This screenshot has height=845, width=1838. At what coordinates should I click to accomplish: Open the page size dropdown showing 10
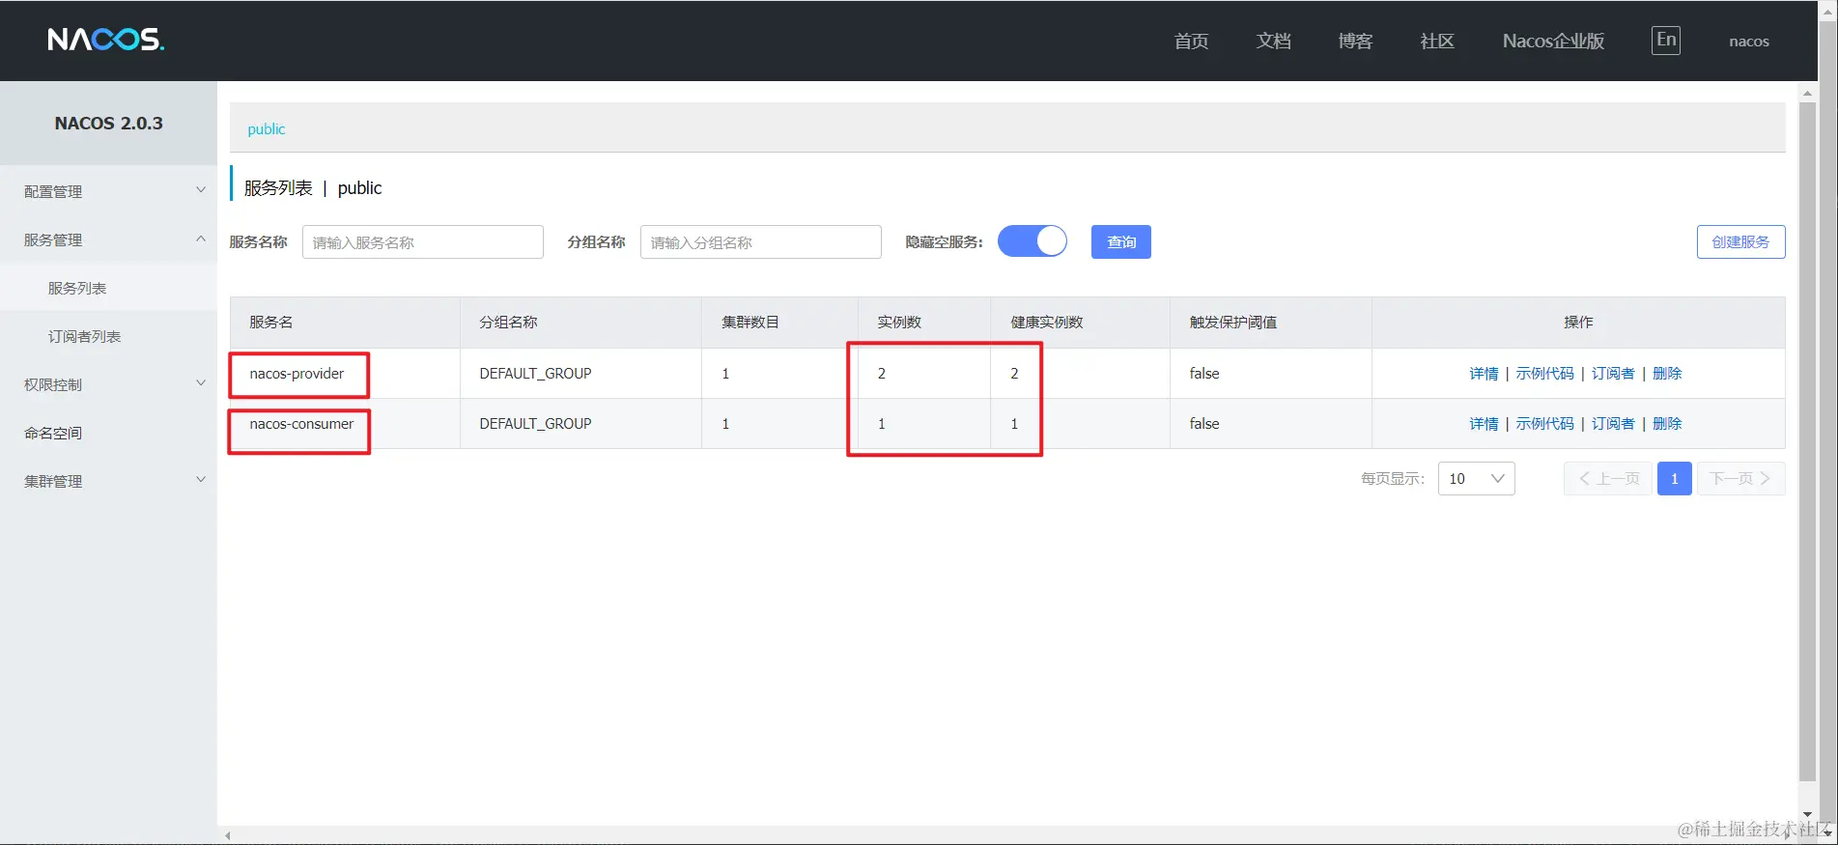tap(1476, 478)
